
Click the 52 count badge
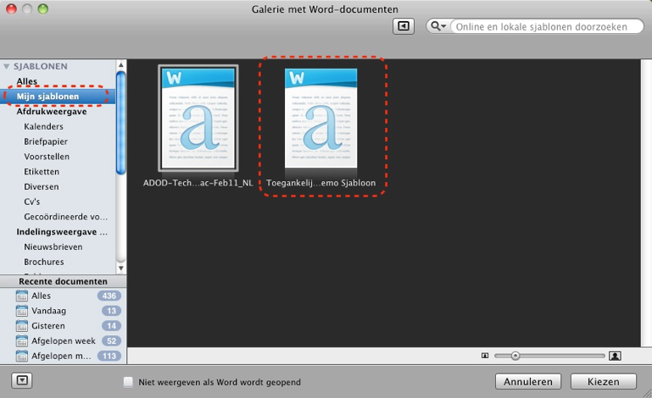[x=111, y=340]
